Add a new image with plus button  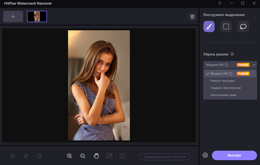(13, 16)
